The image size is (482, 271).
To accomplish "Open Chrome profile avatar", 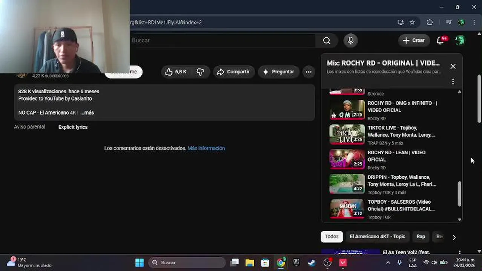I will point(461,22).
